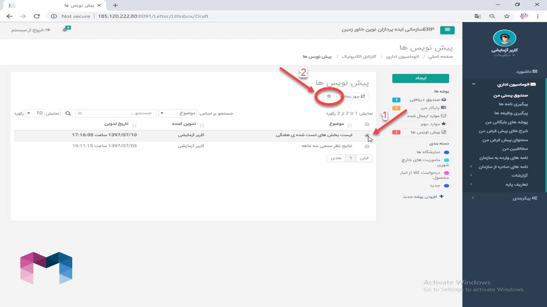The height and width of the screenshot is (307, 547).
Task: Open صندوق دریافتی inbox folder
Action: 427,100
